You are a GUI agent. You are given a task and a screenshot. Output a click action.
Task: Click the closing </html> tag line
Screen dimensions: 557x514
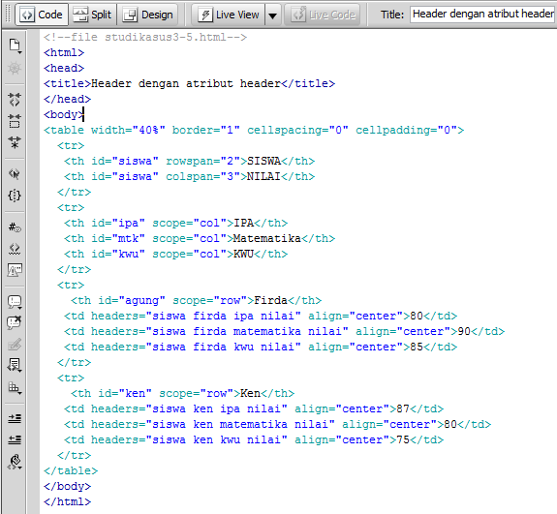tap(67, 502)
